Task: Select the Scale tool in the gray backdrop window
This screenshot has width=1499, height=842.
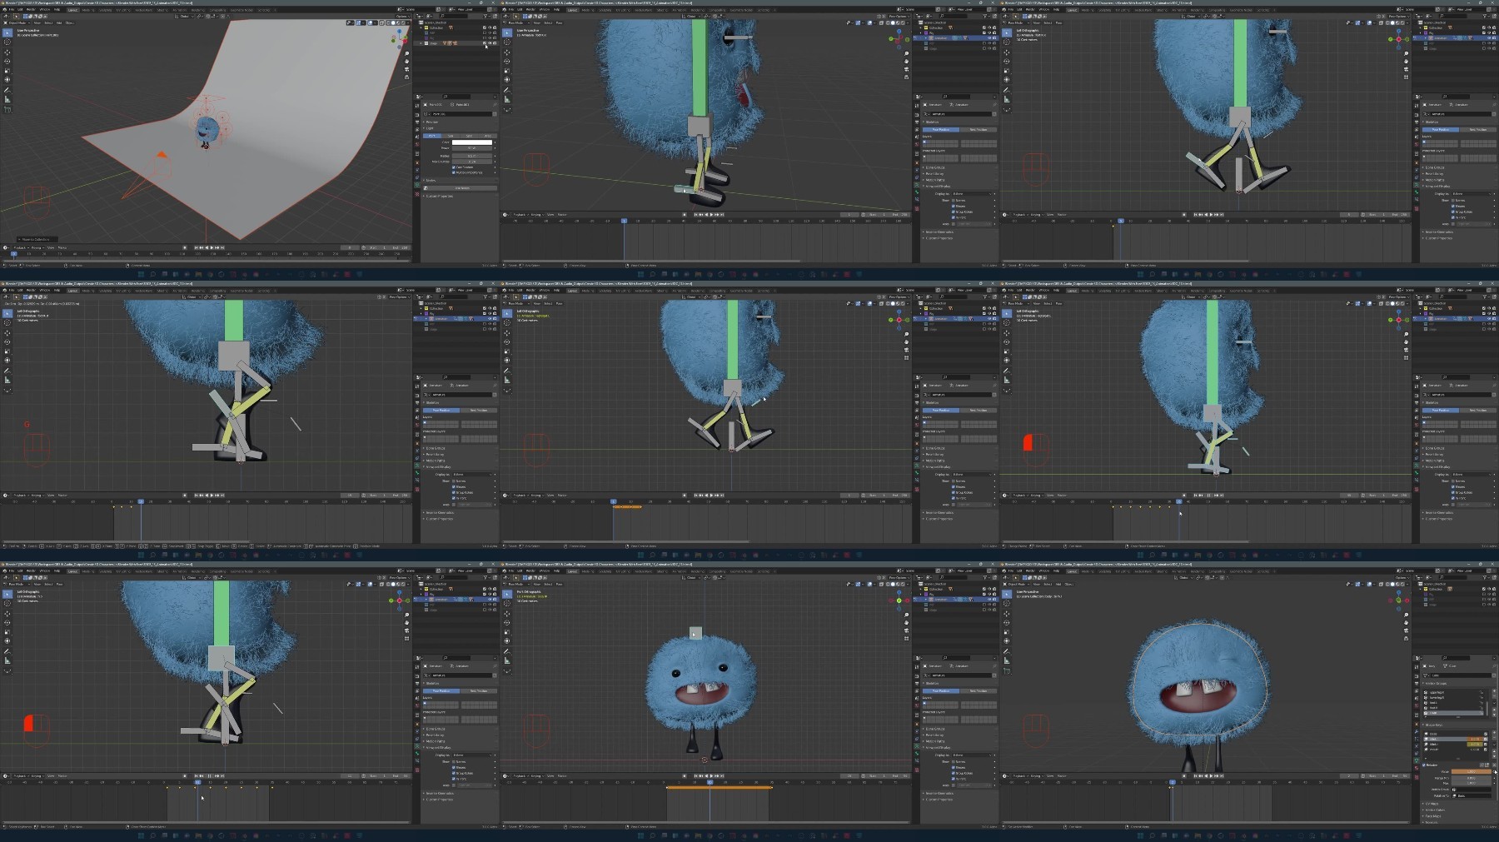Action: pyautogui.click(x=7, y=71)
